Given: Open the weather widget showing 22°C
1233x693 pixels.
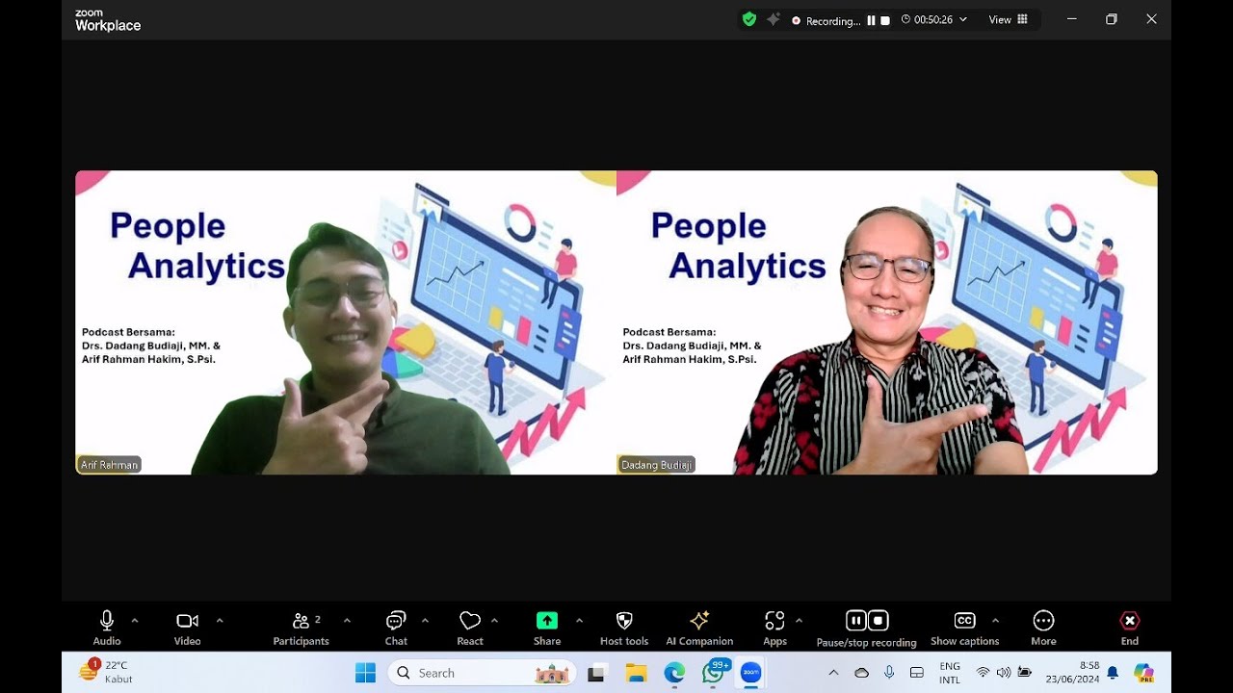Looking at the screenshot, I should 106,672.
